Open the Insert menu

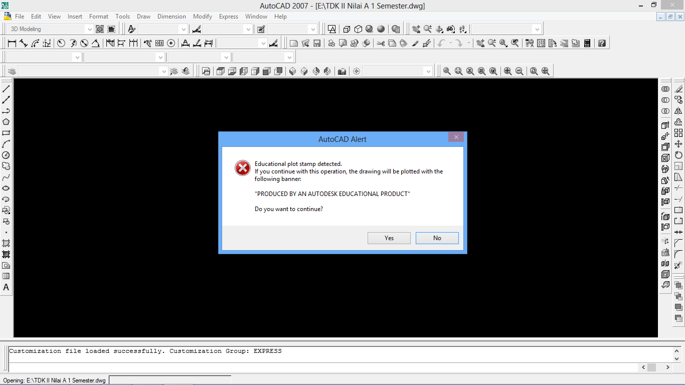point(75,17)
